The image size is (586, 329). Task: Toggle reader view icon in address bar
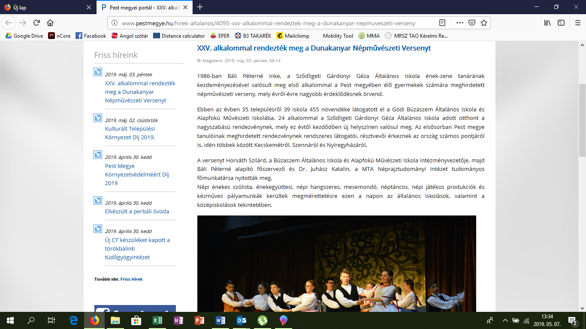(x=442, y=23)
